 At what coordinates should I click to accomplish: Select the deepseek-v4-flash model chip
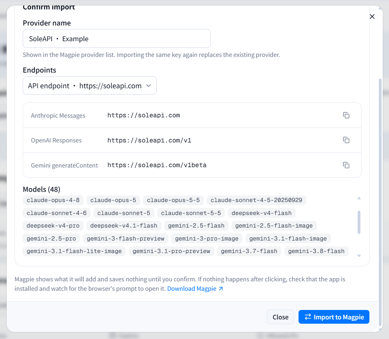pyautogui.click(x=261, y=213)
